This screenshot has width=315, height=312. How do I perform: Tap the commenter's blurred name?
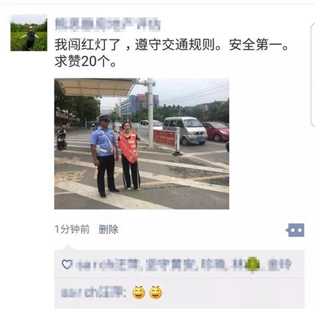(x=92, y=292)
